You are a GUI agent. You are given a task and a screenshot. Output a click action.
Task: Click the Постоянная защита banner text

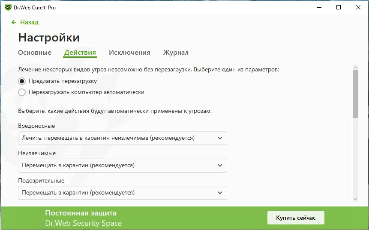coord(81,213)
